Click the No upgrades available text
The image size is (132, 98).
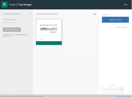click(9, 22)
